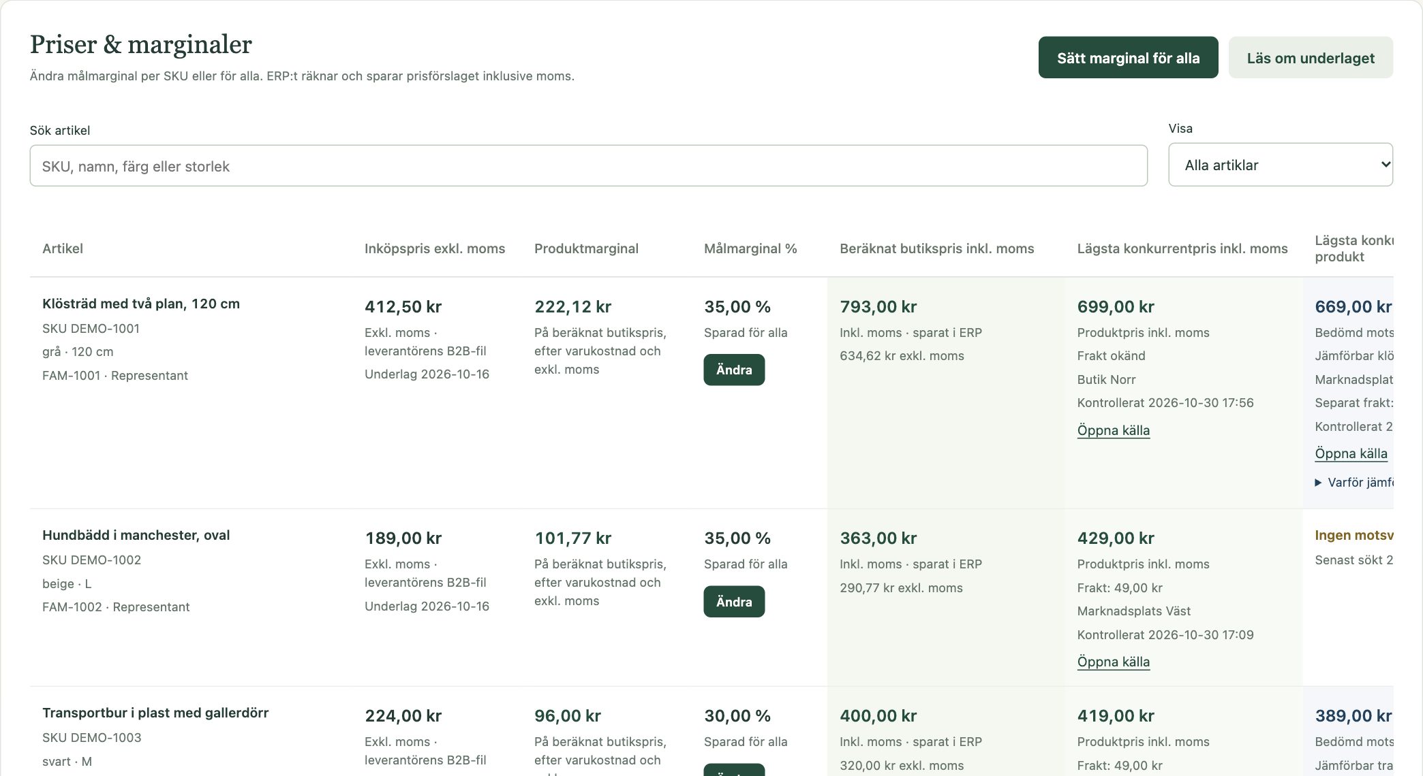
Task: Click competitor price '419,00 kr'
Action: click(1116, 715)
